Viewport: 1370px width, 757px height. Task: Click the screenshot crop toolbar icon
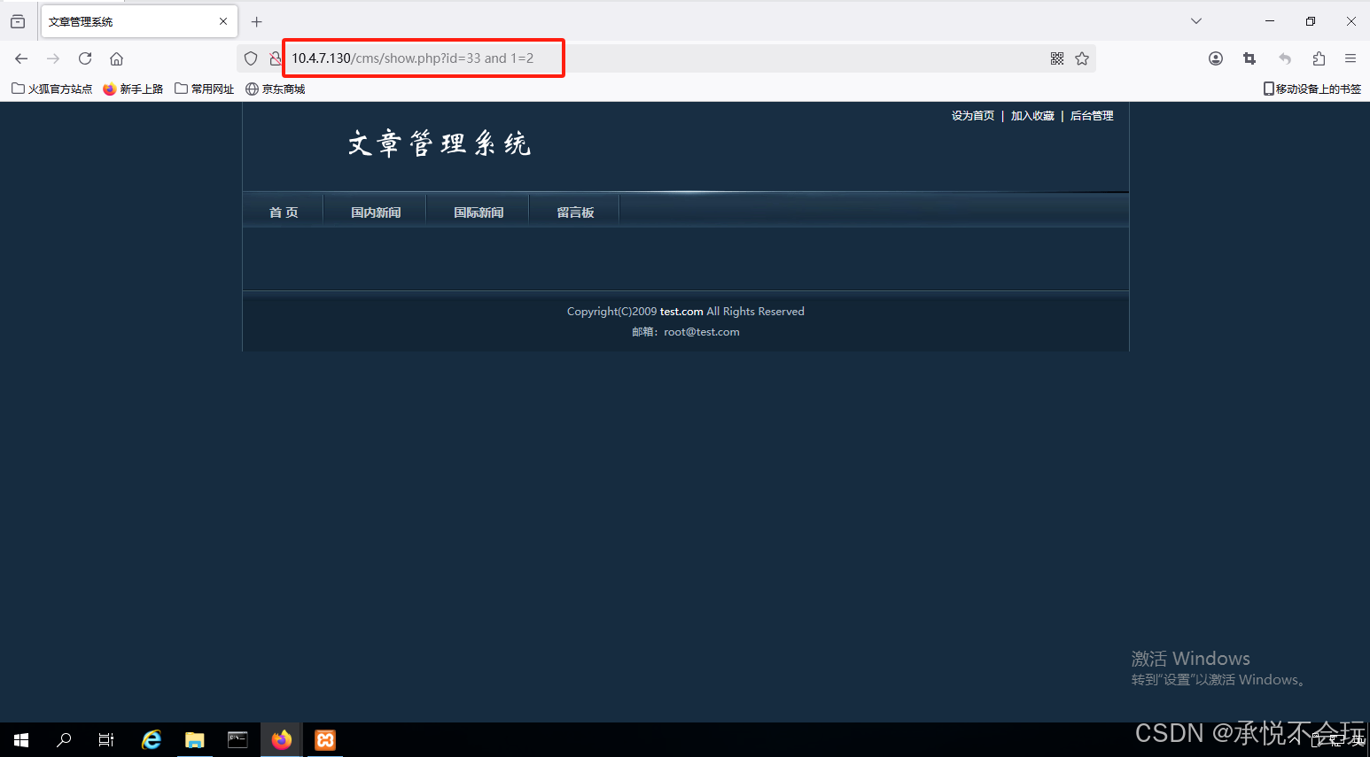point(1249,58)
